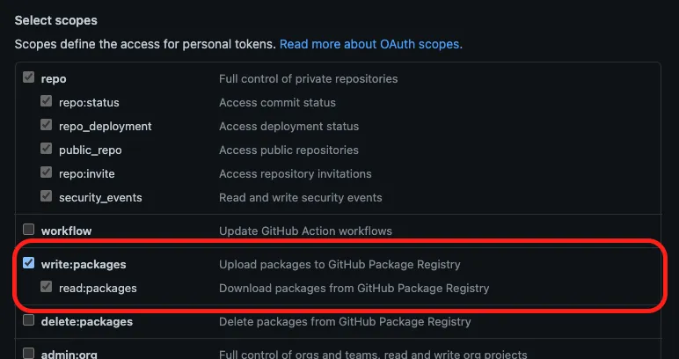Screen dimensions: 679x359
Task: Click the admin:org scope label
Action: click(70, 354)
